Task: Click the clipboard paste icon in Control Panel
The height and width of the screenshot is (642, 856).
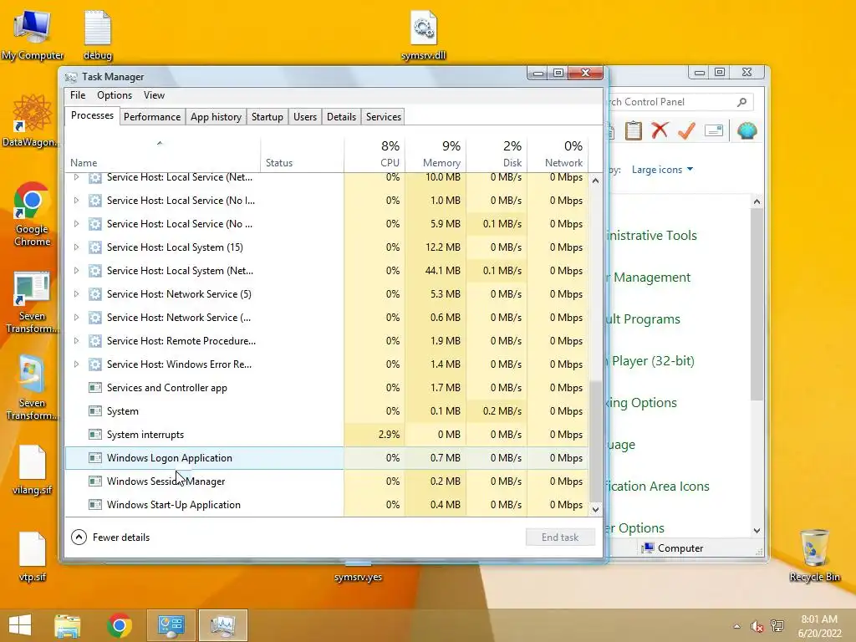Action: click(x=634, y=131)
